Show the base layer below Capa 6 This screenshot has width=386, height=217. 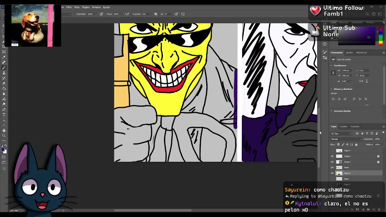point(332,179)
